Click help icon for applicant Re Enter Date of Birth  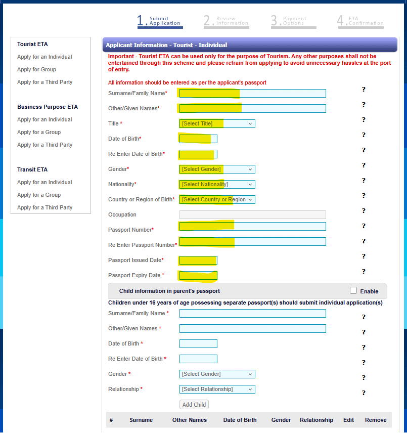tap(364, 150)
